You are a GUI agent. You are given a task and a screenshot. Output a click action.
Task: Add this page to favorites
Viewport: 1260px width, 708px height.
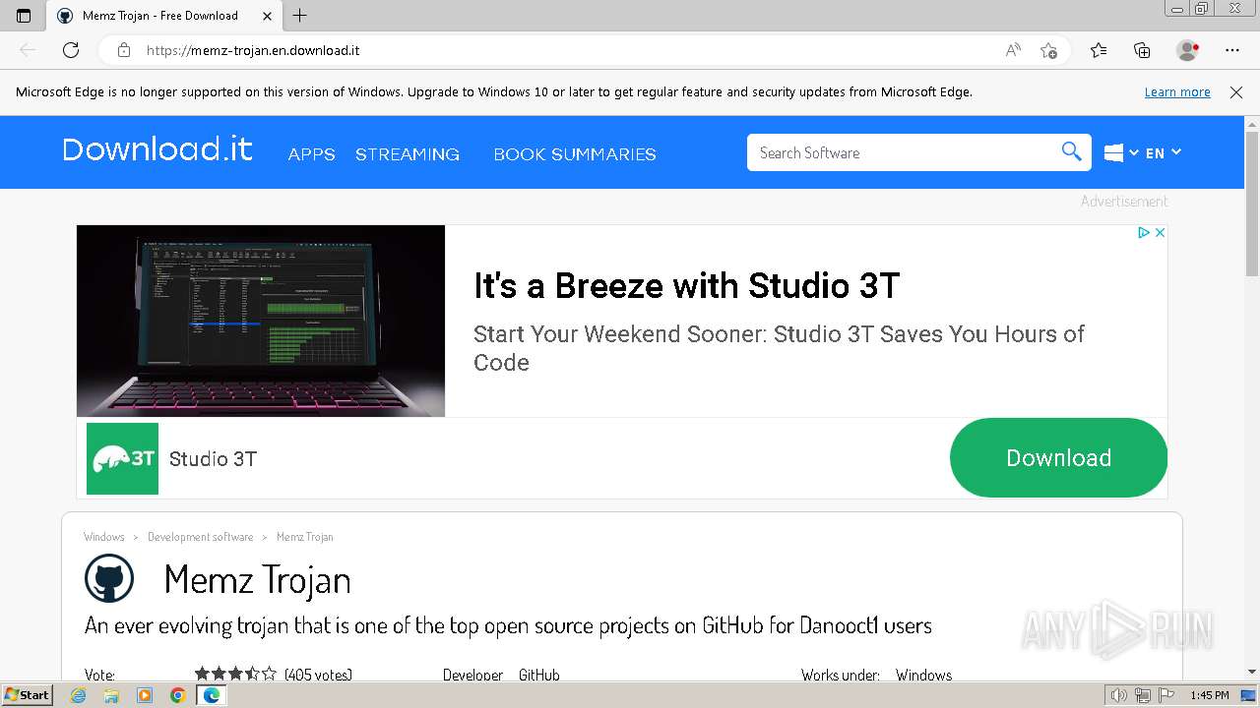coord(1048,50)
